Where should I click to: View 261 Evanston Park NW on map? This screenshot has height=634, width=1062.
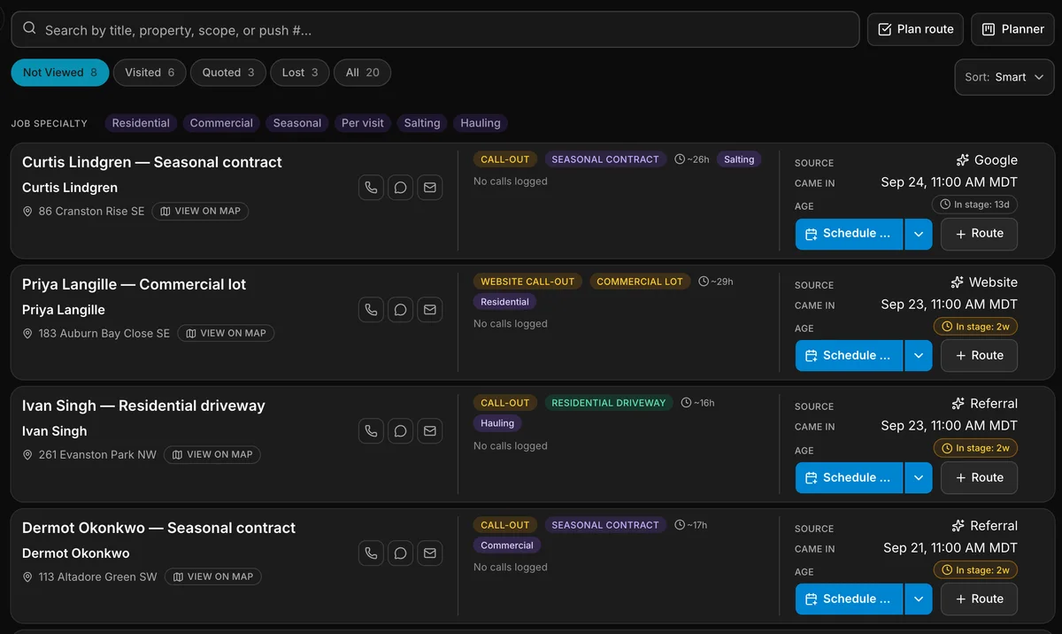[x=212, y=455]
